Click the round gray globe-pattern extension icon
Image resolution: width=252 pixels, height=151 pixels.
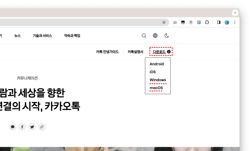click(191, 22)
